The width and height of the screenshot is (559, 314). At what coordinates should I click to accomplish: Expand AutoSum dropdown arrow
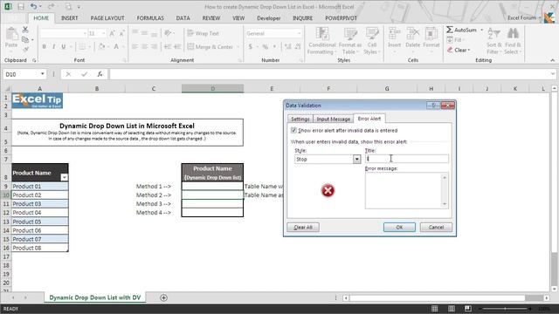pos(481,30)
